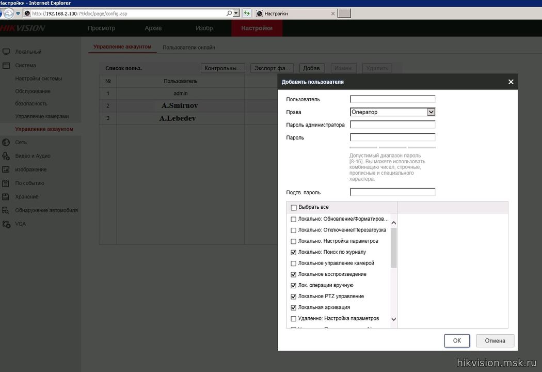
Task: Open the Локальный section icon in sidebar
Action: (x=6, y=52)
